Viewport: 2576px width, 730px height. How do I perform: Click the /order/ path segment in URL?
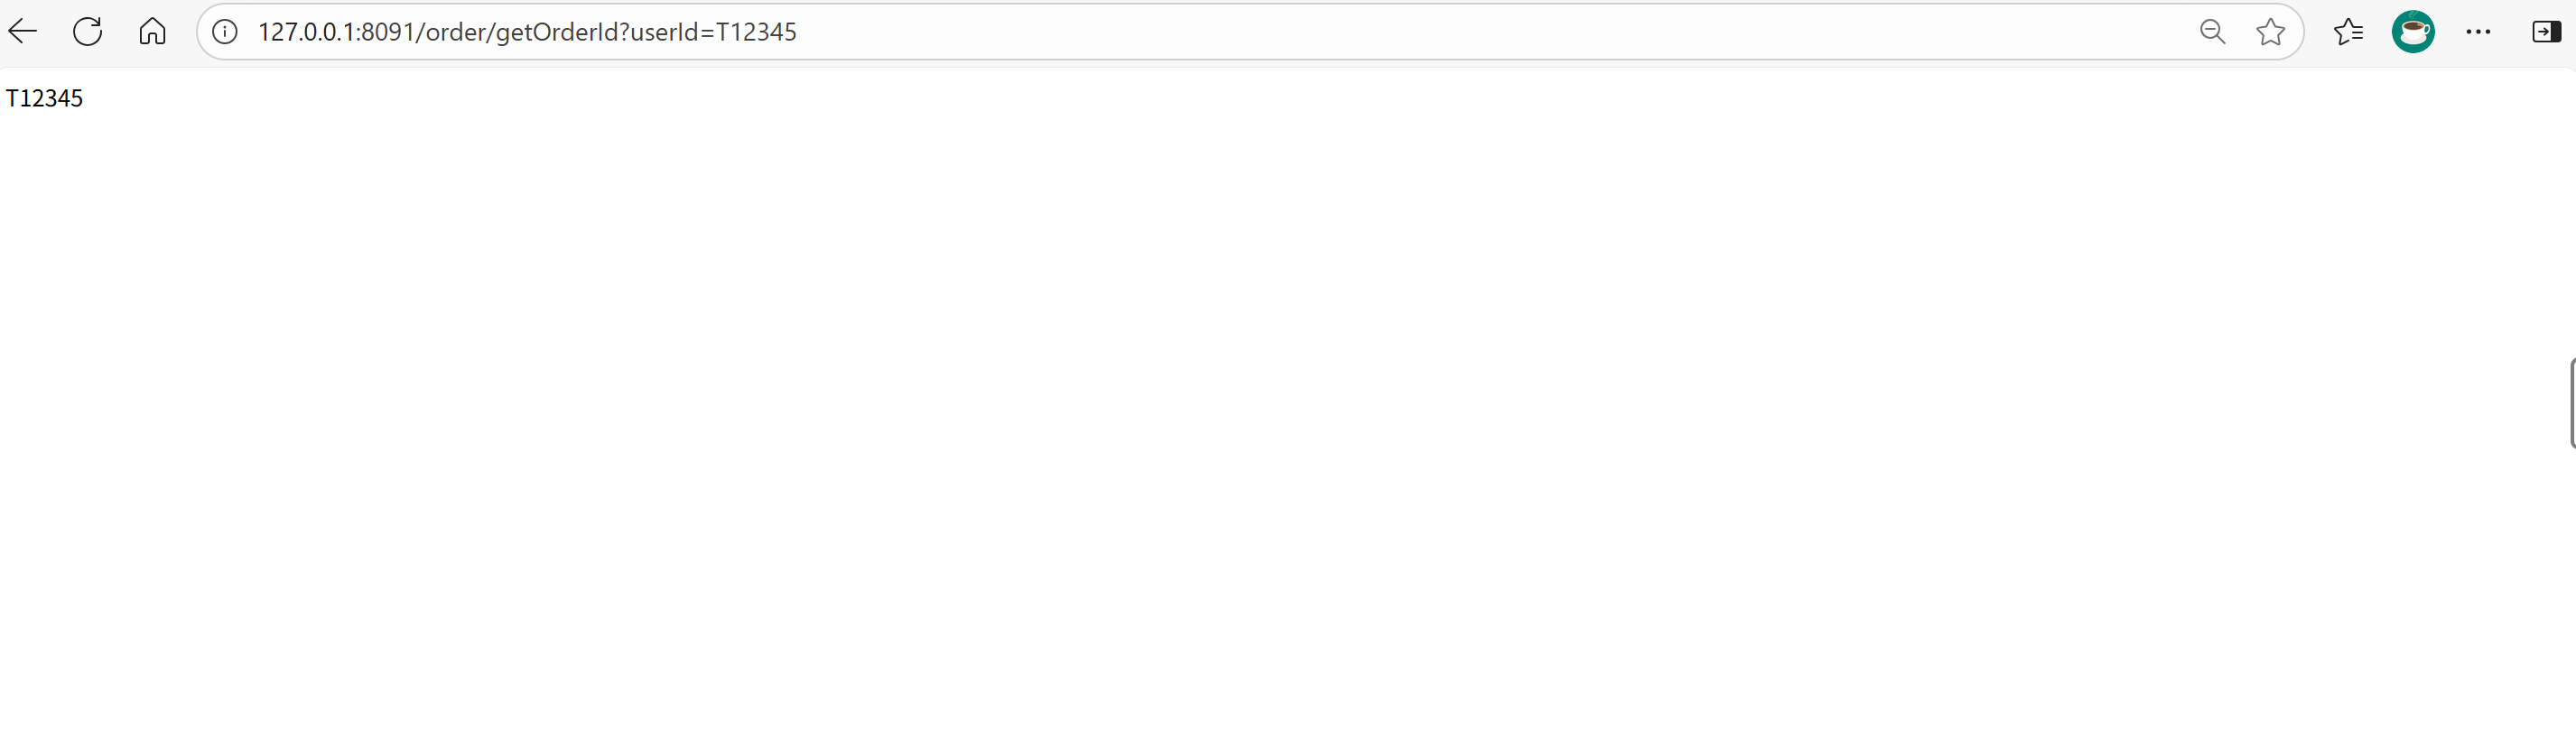(x=455, y=32)
